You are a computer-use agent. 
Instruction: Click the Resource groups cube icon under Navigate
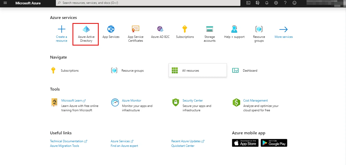pos(114,70)
